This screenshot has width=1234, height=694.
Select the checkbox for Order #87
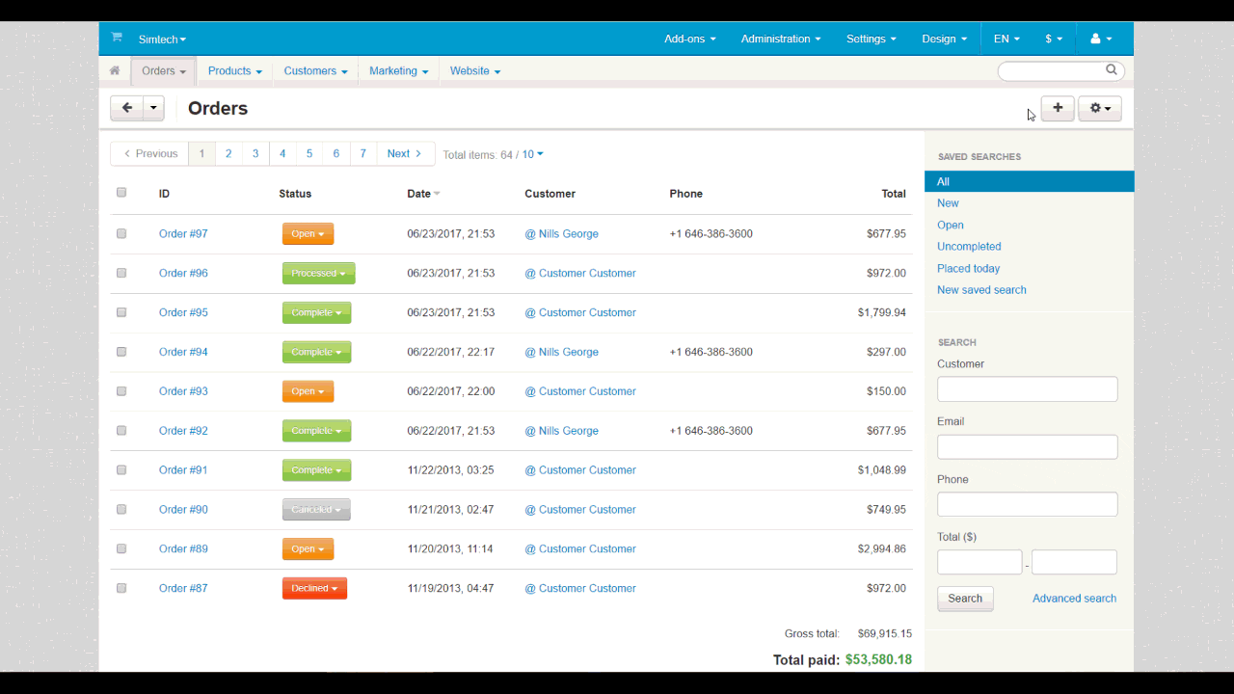pos(121,588)
